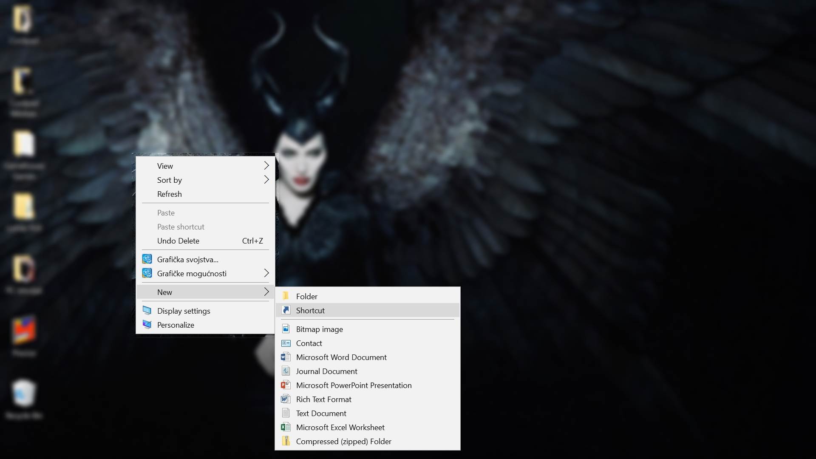Choose Rich Text Format entry
816x459 pixels.
(x=323, y=399)
